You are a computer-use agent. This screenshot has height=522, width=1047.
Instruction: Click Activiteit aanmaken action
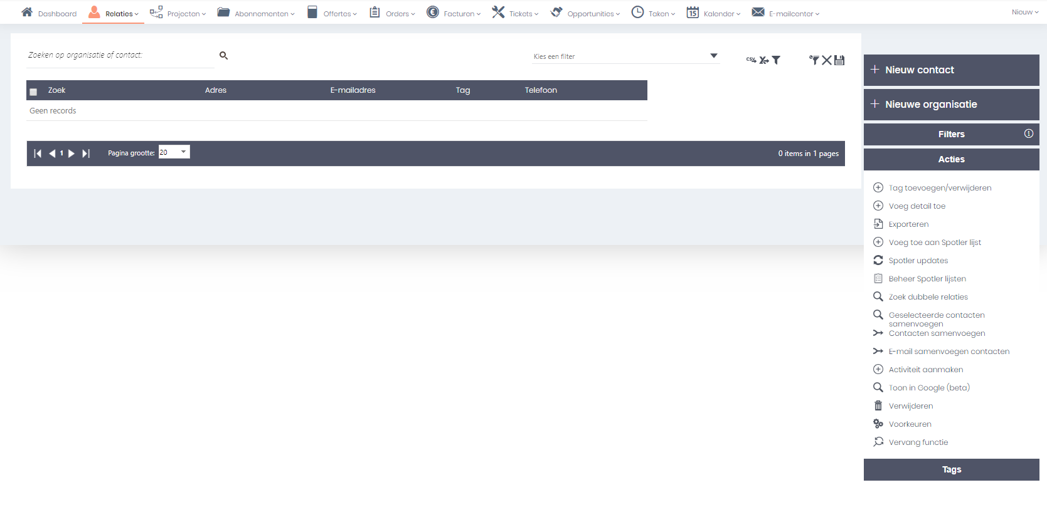point(925,370)
